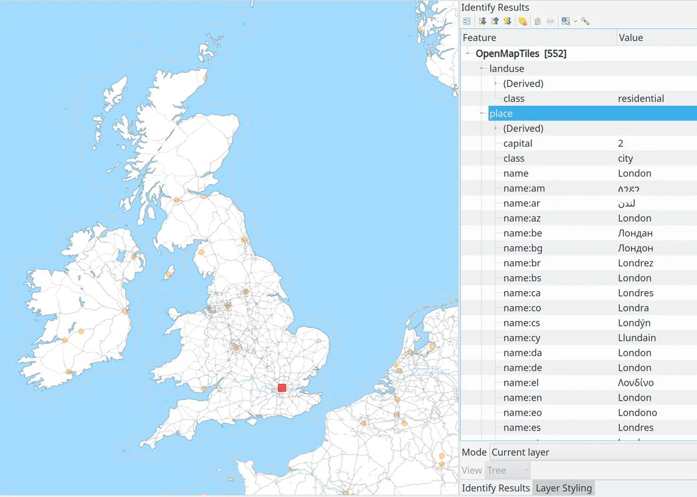The width and height of the screenshot is (697, 497).
Task: Open the Mode combo box
Action: click(591, 452)
